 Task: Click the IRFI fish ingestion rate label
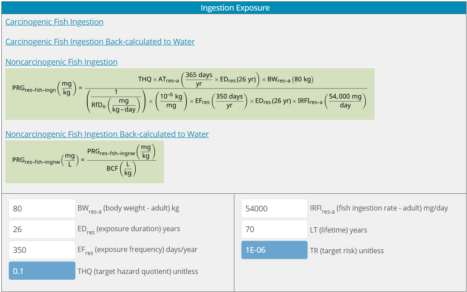[379, 208]
